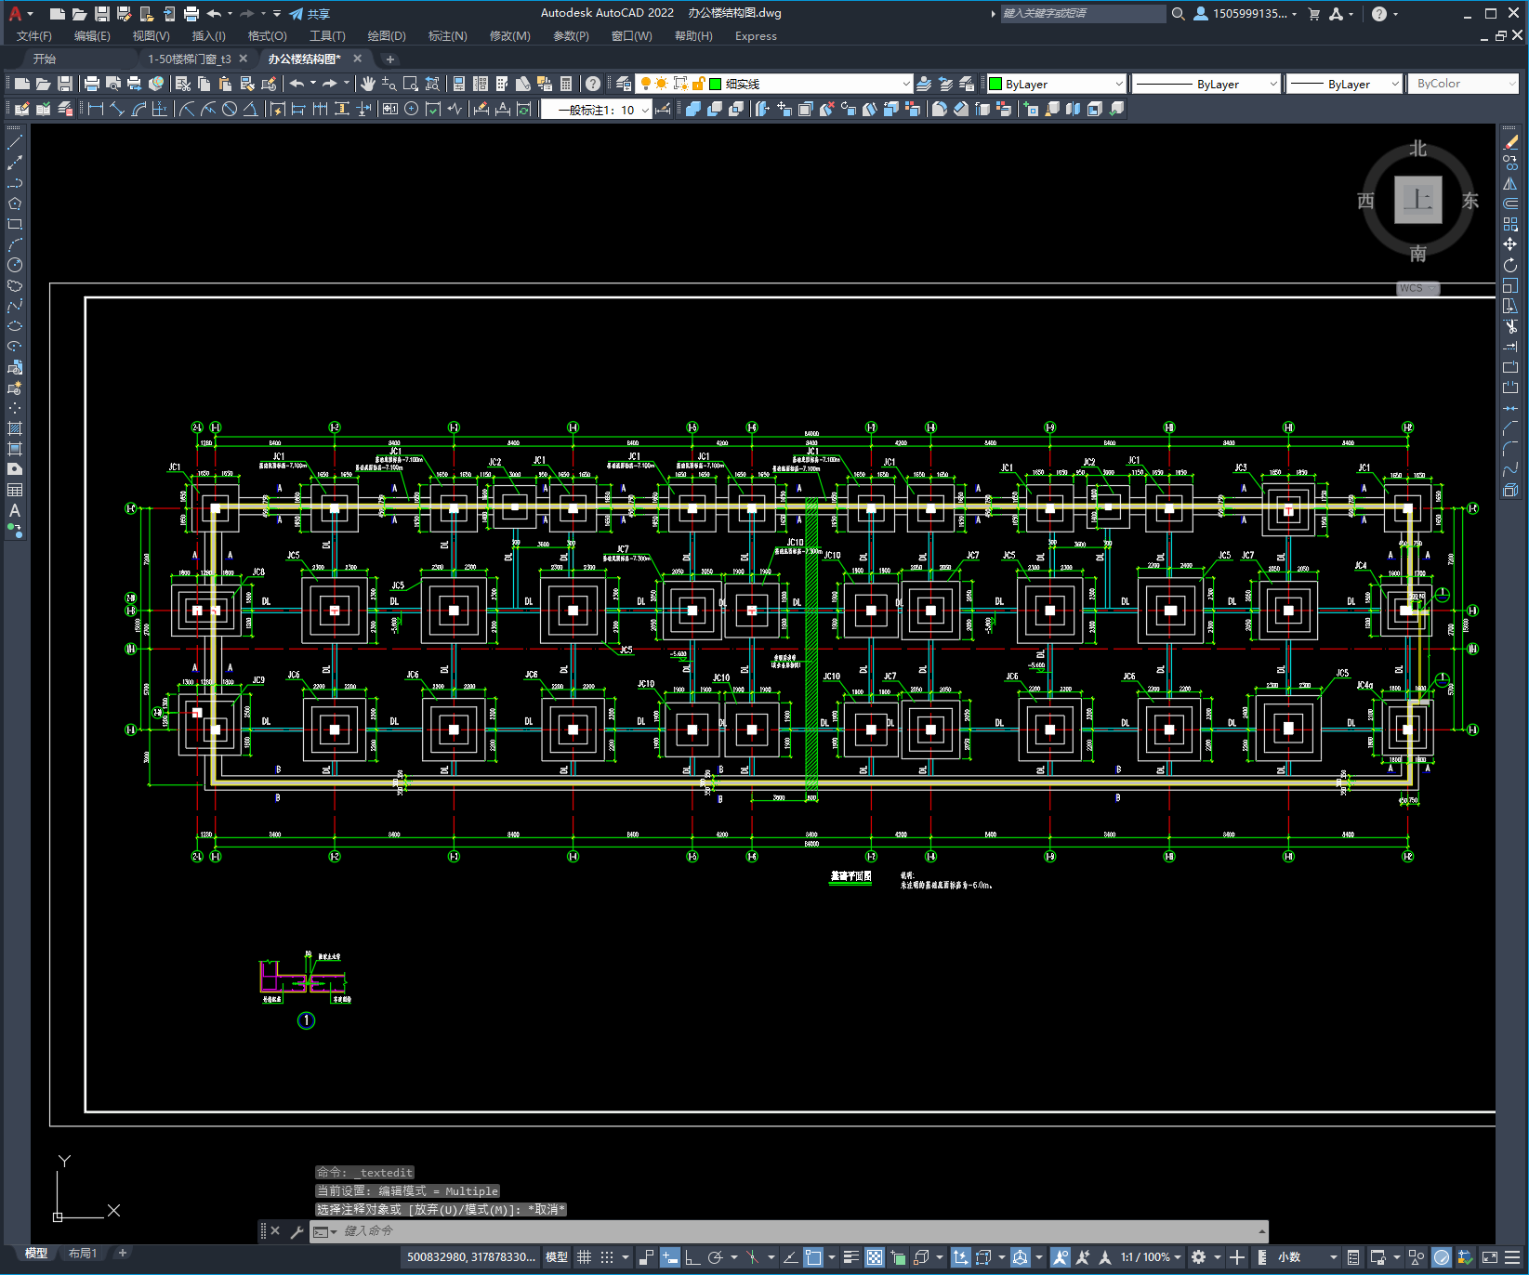
Task: Toggle polar tracking in the status bar
Action: tap(715, 1257)
